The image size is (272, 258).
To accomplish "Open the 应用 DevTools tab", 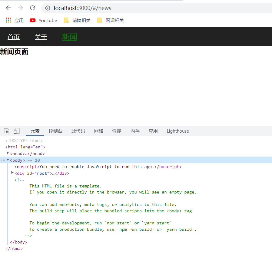I will [153, 131].
